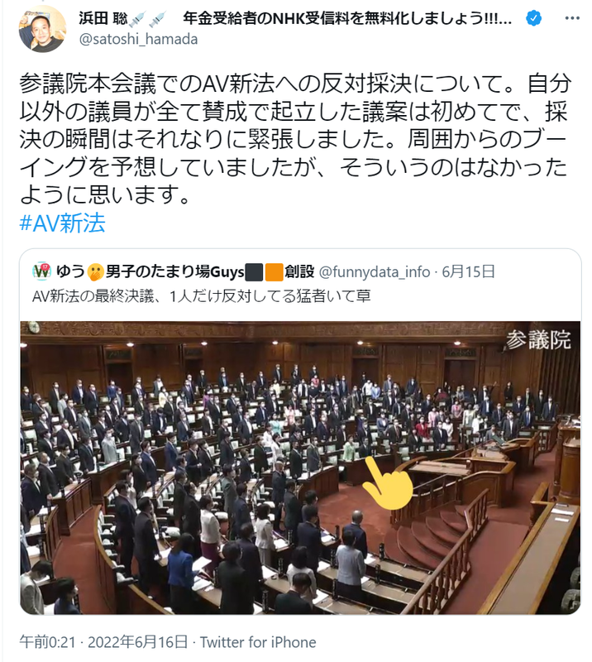Screen dimensions: 592x662
Task: Open 浜田 聡's profile avatar photo
Action: [x=42, y=29]
